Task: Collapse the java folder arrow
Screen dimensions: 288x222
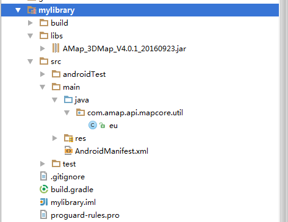Action: click(54, 100)
